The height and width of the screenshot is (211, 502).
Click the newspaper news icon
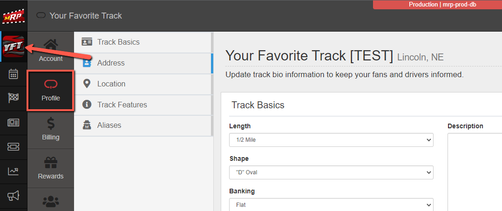[x=14, y=122]
